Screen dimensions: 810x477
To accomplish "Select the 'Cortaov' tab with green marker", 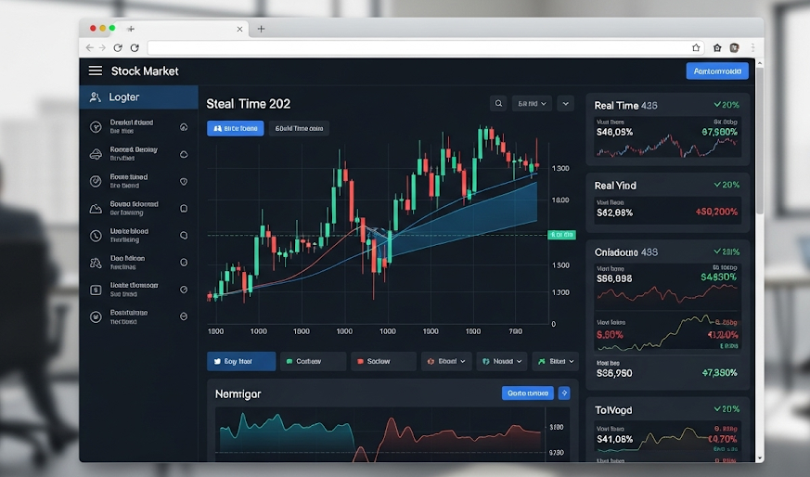I will (x=313, y=361).
